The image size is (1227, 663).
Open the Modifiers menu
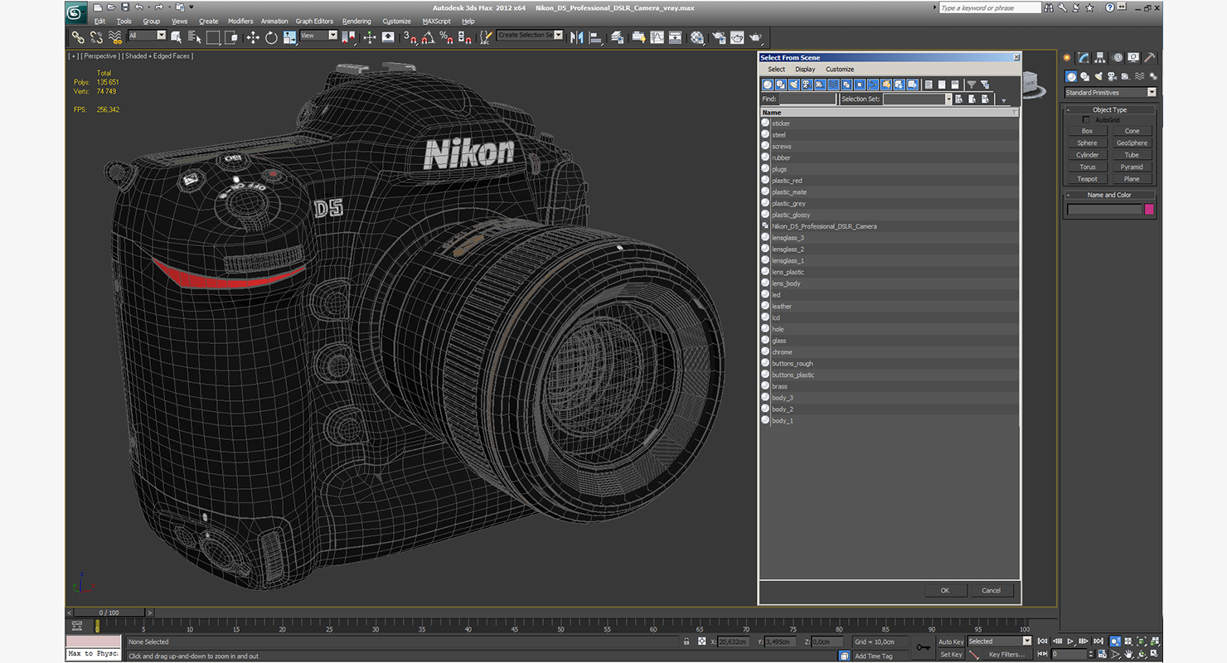(x=240, y=21)
